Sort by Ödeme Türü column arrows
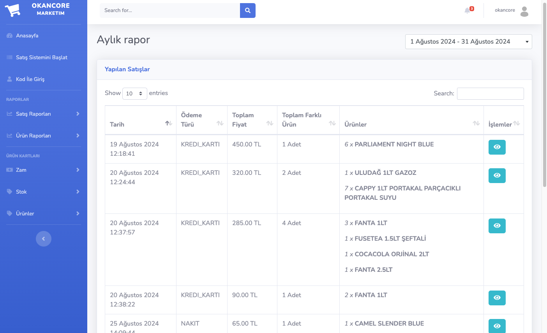This screenshot has width=547, height=333. 220,123
